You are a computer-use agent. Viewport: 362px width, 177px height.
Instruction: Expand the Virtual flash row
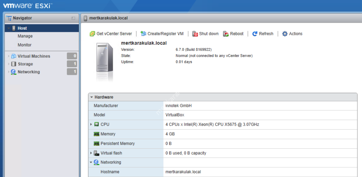tap(91, 153)
